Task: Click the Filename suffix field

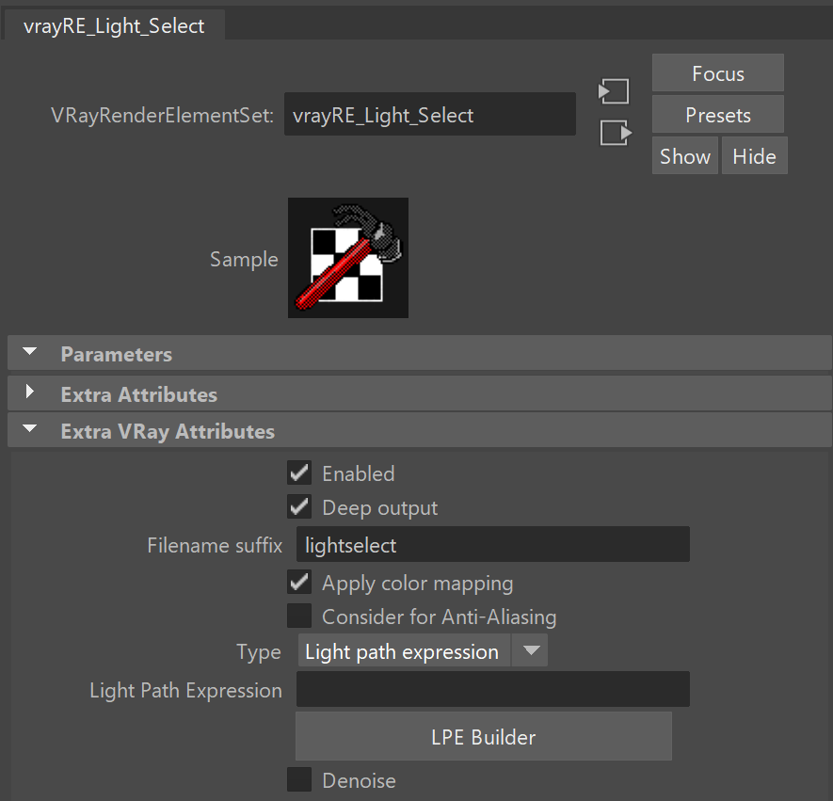Action: (492, 544)
